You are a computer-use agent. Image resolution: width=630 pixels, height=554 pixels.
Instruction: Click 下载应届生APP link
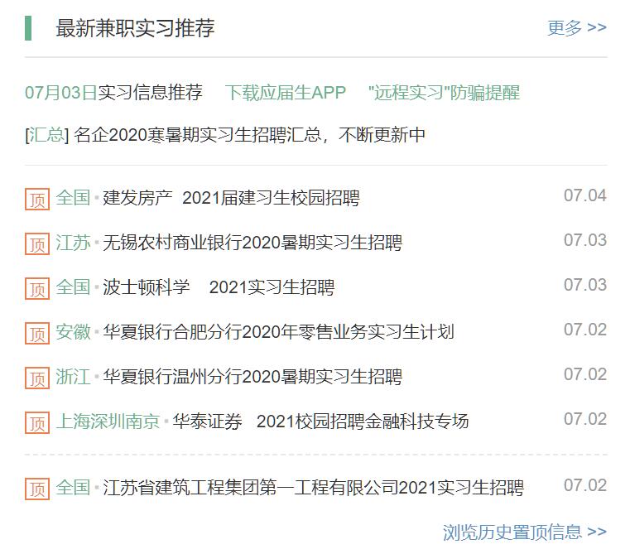(x=286, y=93)
